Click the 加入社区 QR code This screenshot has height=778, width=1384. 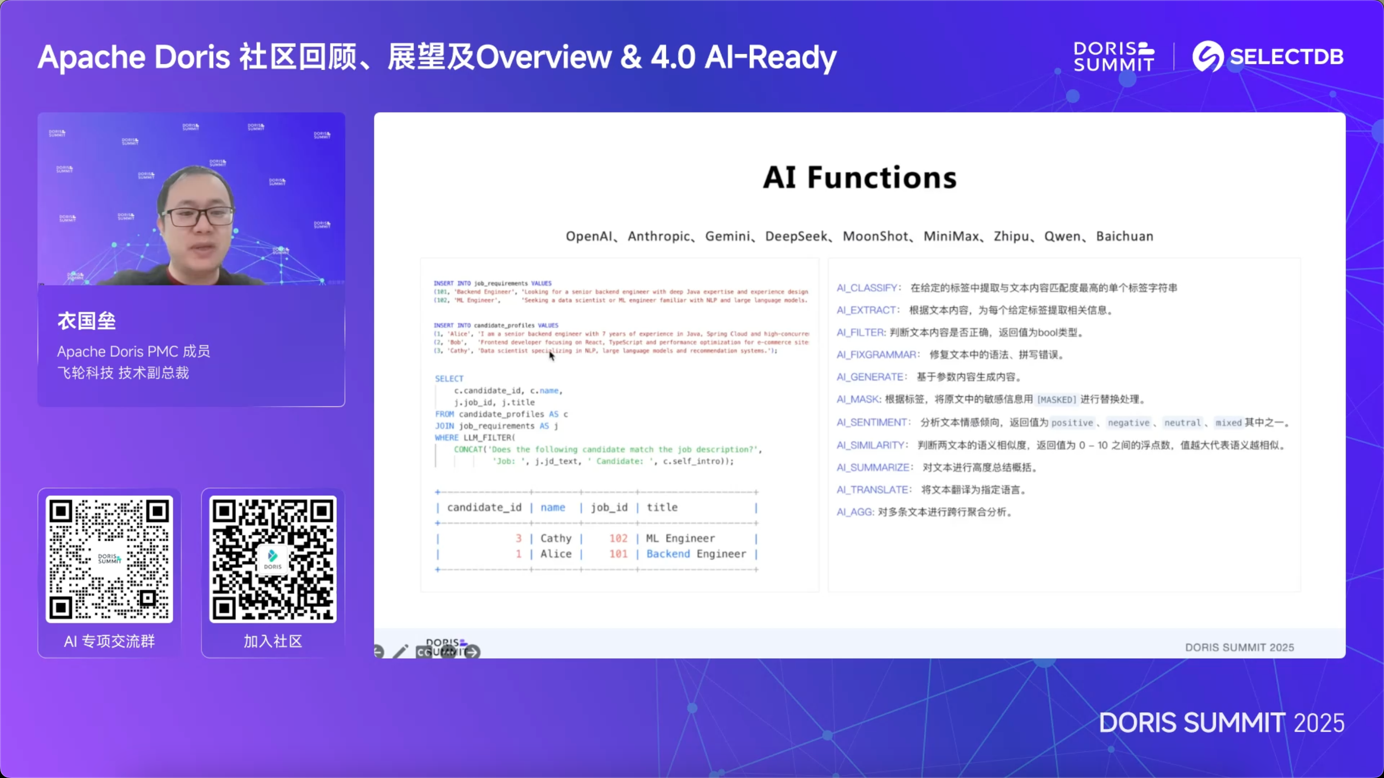273,559
